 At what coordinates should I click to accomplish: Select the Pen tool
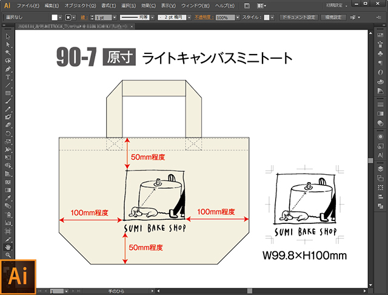[8, 69]
